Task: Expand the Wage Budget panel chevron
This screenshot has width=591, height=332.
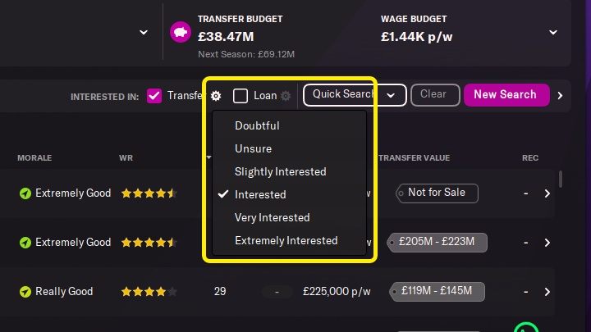Action: coord(554,32)
